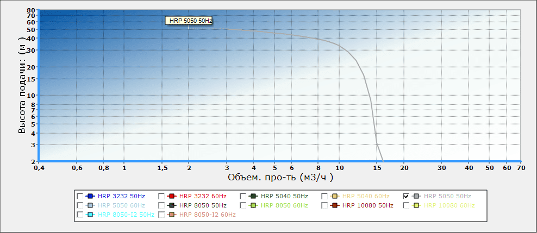537x233 pixels.
Task: Click the HRP 8050 60Hz legend label
Action: coord(285,205)
